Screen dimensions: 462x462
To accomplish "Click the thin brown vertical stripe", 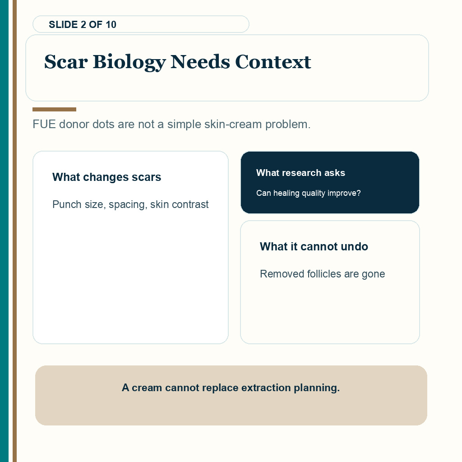I will pyautogui.click(x=14, y=231).
